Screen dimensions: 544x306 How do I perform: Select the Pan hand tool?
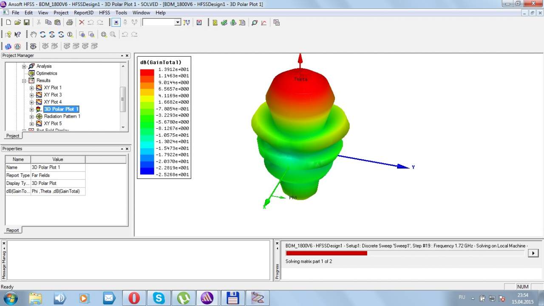click(34, 34)
